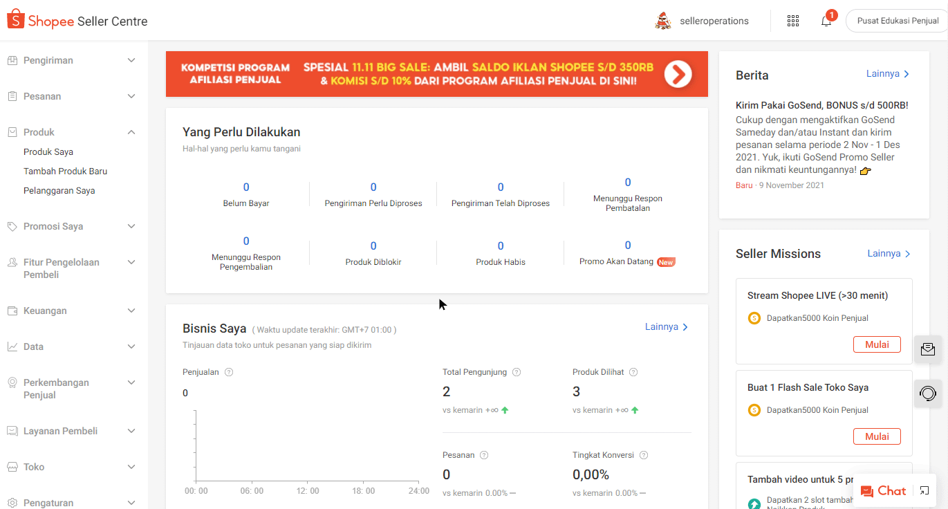
Task: Open the Produk Habis count
Action: pyautogui.click(x=501, y=246)
